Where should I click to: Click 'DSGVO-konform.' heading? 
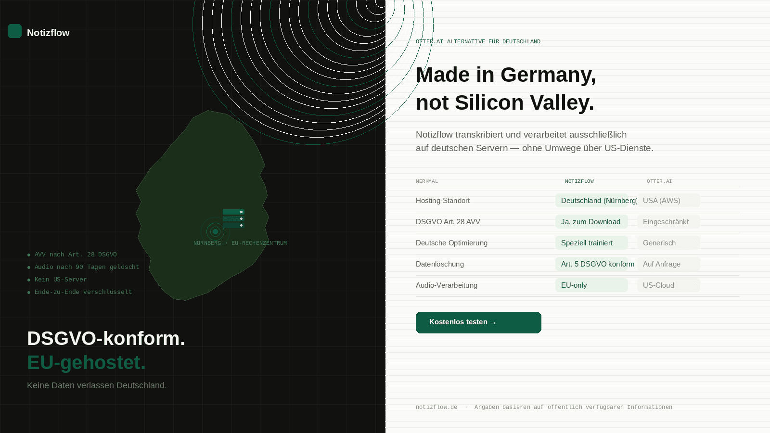pyautogui.click(x=106, y=338)
